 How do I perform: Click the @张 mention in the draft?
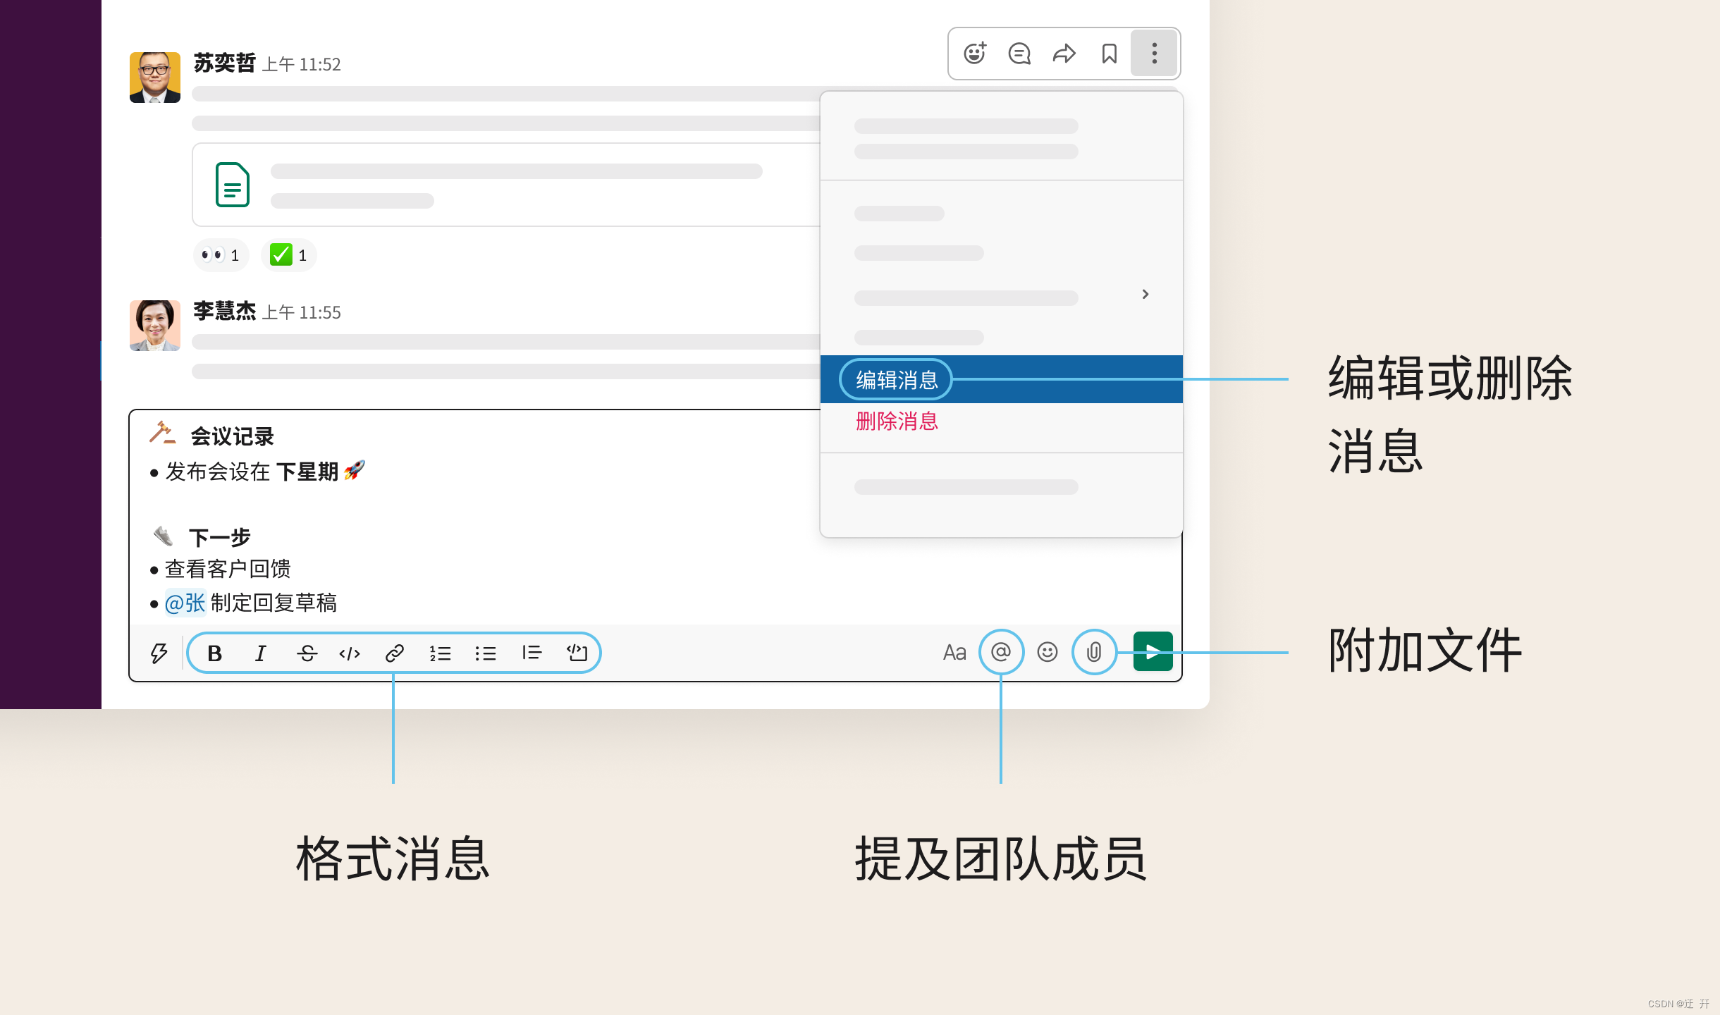coord(185,603)
